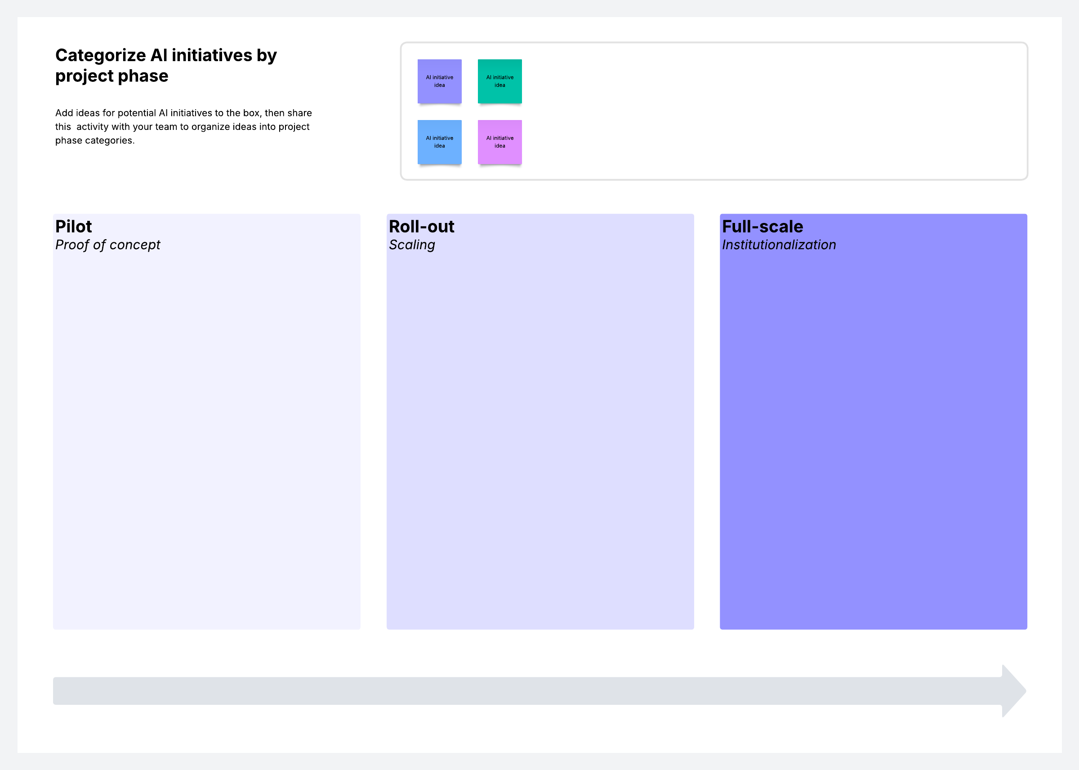
Task: Click the rounded border of the ideas box
Action: point(711,43)
